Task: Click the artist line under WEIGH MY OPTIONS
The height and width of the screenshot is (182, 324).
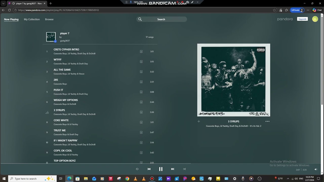Action: [65, 104]
